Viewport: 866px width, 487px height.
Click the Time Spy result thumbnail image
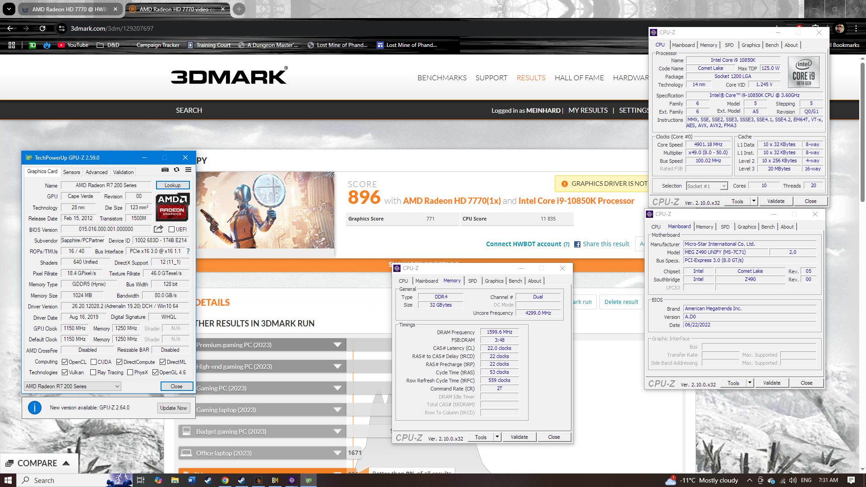point(265,210)
